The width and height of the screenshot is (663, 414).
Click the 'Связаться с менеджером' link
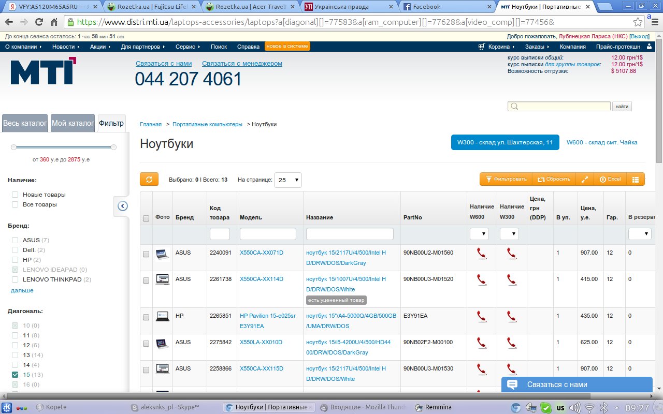click(x=242, y=63)
